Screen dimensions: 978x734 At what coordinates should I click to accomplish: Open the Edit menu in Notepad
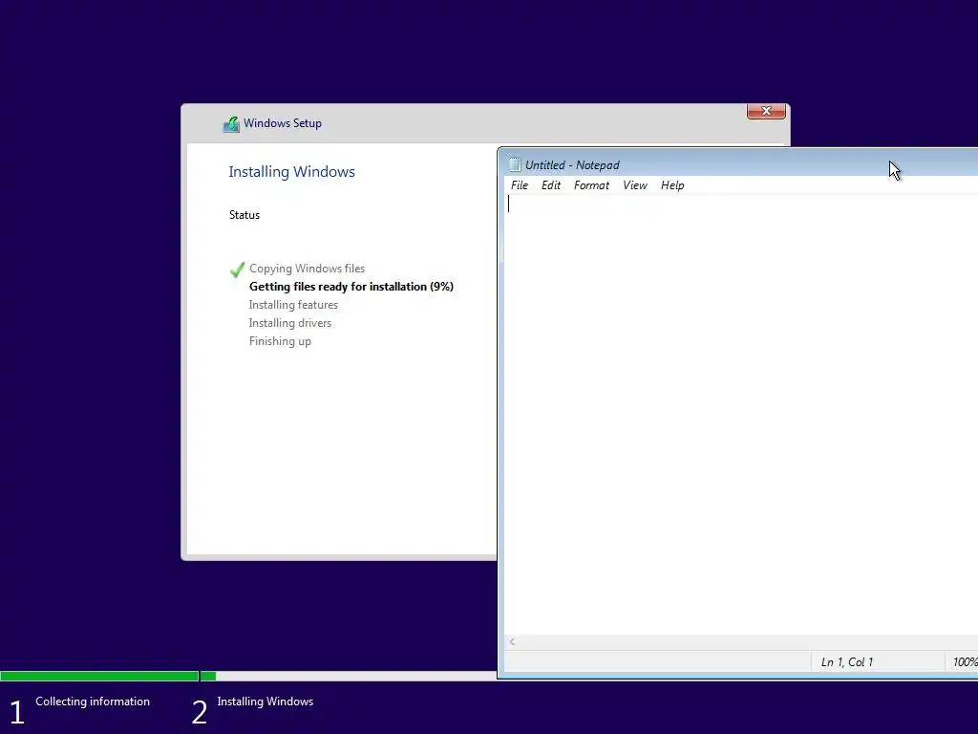point(551,185)
